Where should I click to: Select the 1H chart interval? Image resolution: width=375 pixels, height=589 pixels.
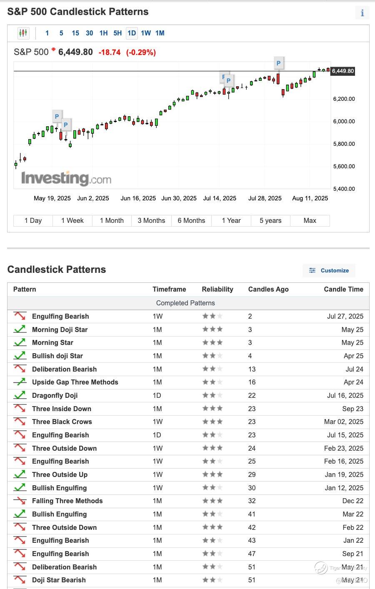[103, 33]
